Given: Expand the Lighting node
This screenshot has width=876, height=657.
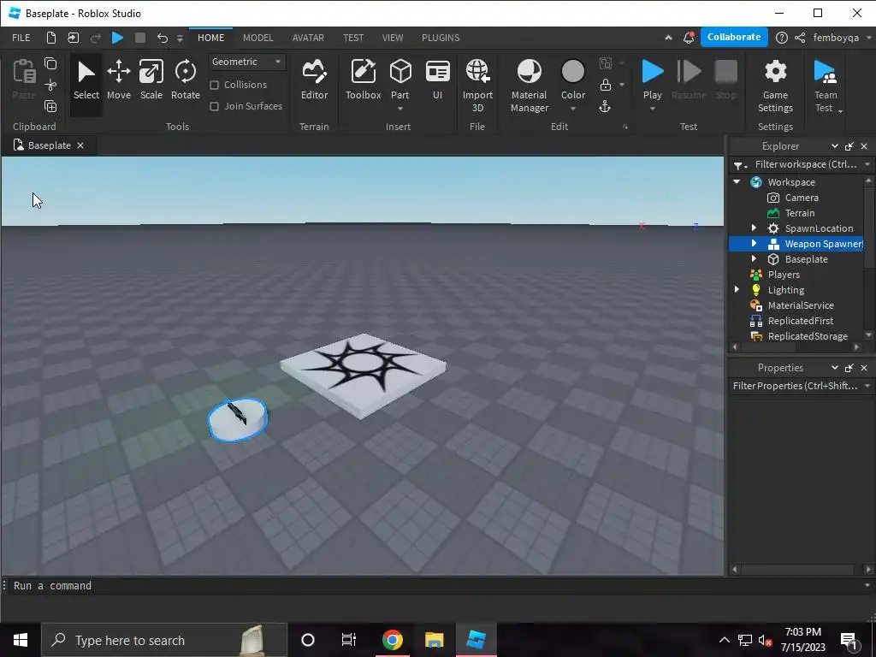Looking at the screenshot, I should click(737, 289).
